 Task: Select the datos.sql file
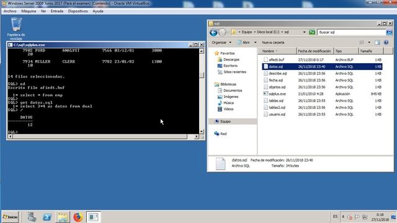(275, 67)
